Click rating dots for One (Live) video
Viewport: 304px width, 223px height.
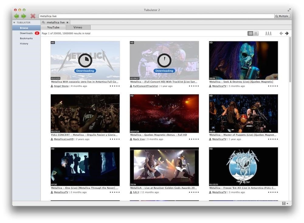(115, 192)
